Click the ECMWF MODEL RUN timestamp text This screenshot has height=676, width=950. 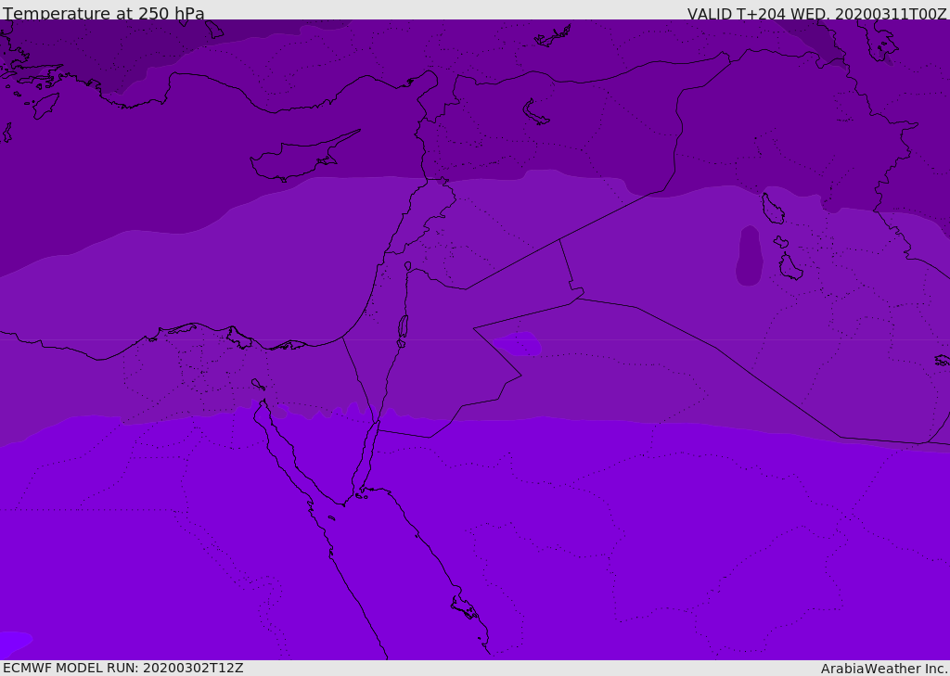coord(122,668)
